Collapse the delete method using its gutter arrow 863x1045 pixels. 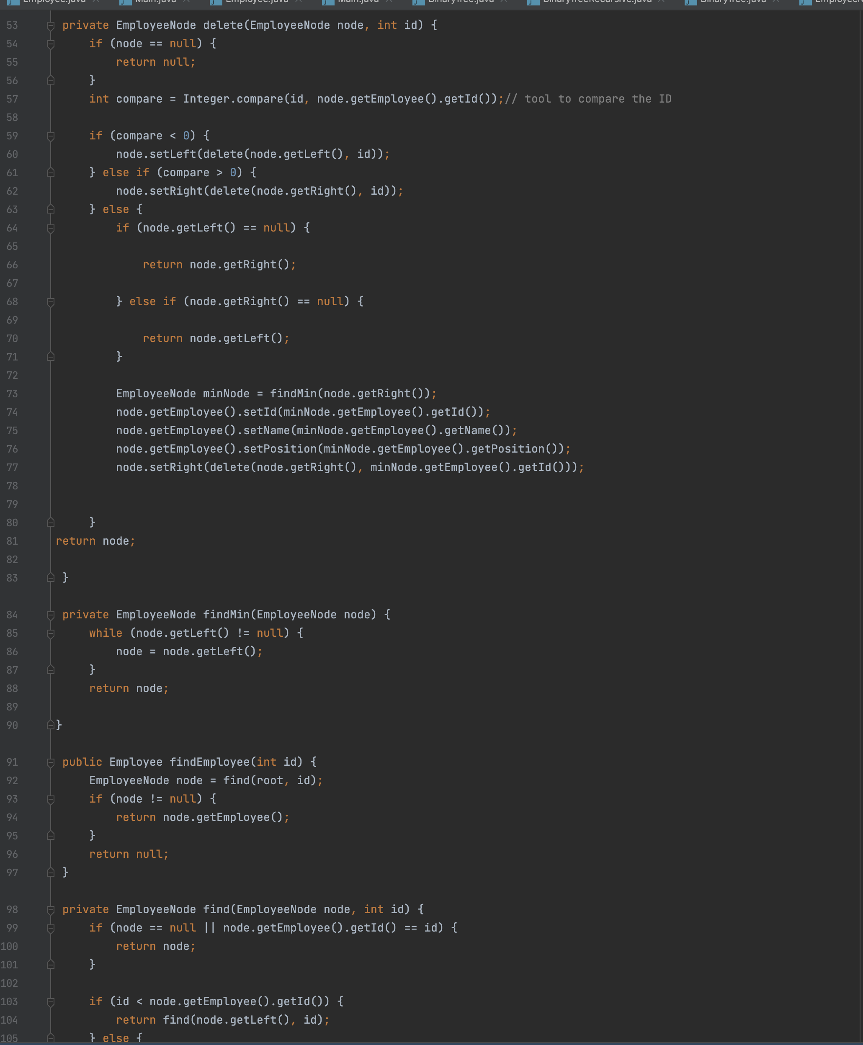click(x=50, y=25)
